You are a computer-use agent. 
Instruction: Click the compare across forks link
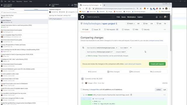pos(156,41)
